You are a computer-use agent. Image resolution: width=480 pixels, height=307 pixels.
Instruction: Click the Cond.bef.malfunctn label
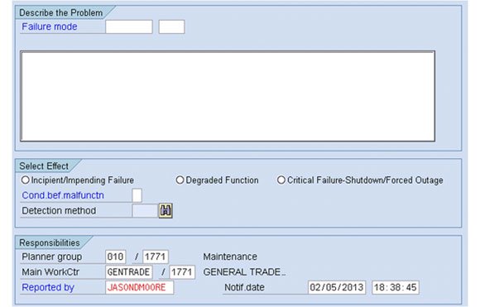[x=63, y=195]
